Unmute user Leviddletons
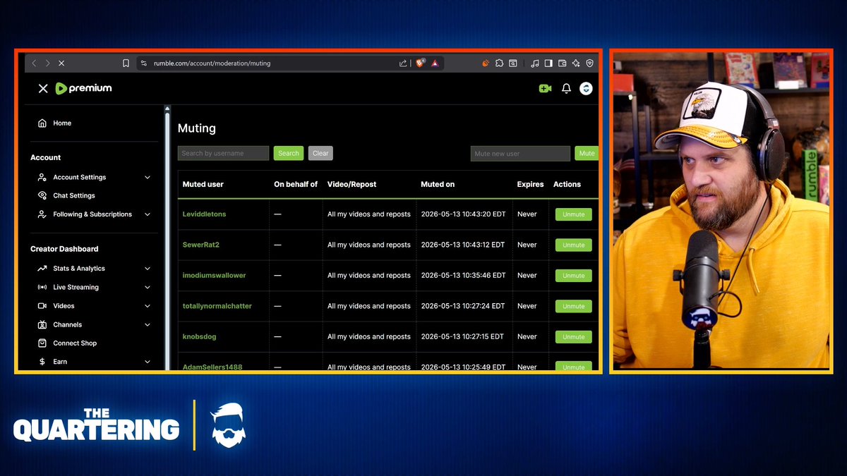The height and width of the screenshot is (476, 847). coord(573,214)
